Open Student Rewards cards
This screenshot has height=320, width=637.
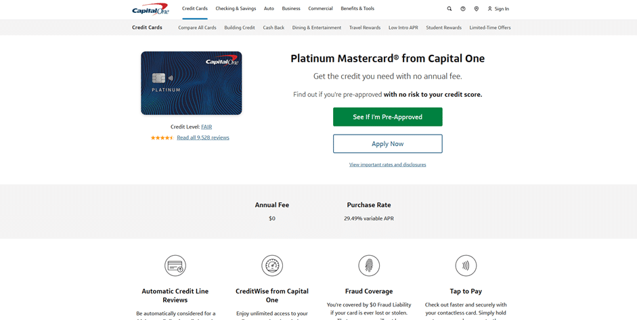[443, 28]
